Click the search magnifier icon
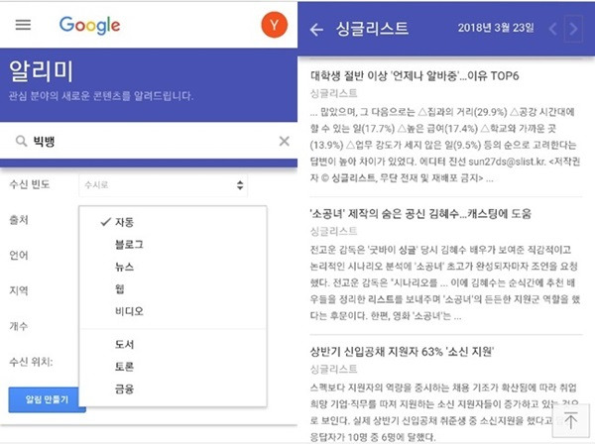The width and height of the screenshot is (595, 444). [x=21, y=141]
